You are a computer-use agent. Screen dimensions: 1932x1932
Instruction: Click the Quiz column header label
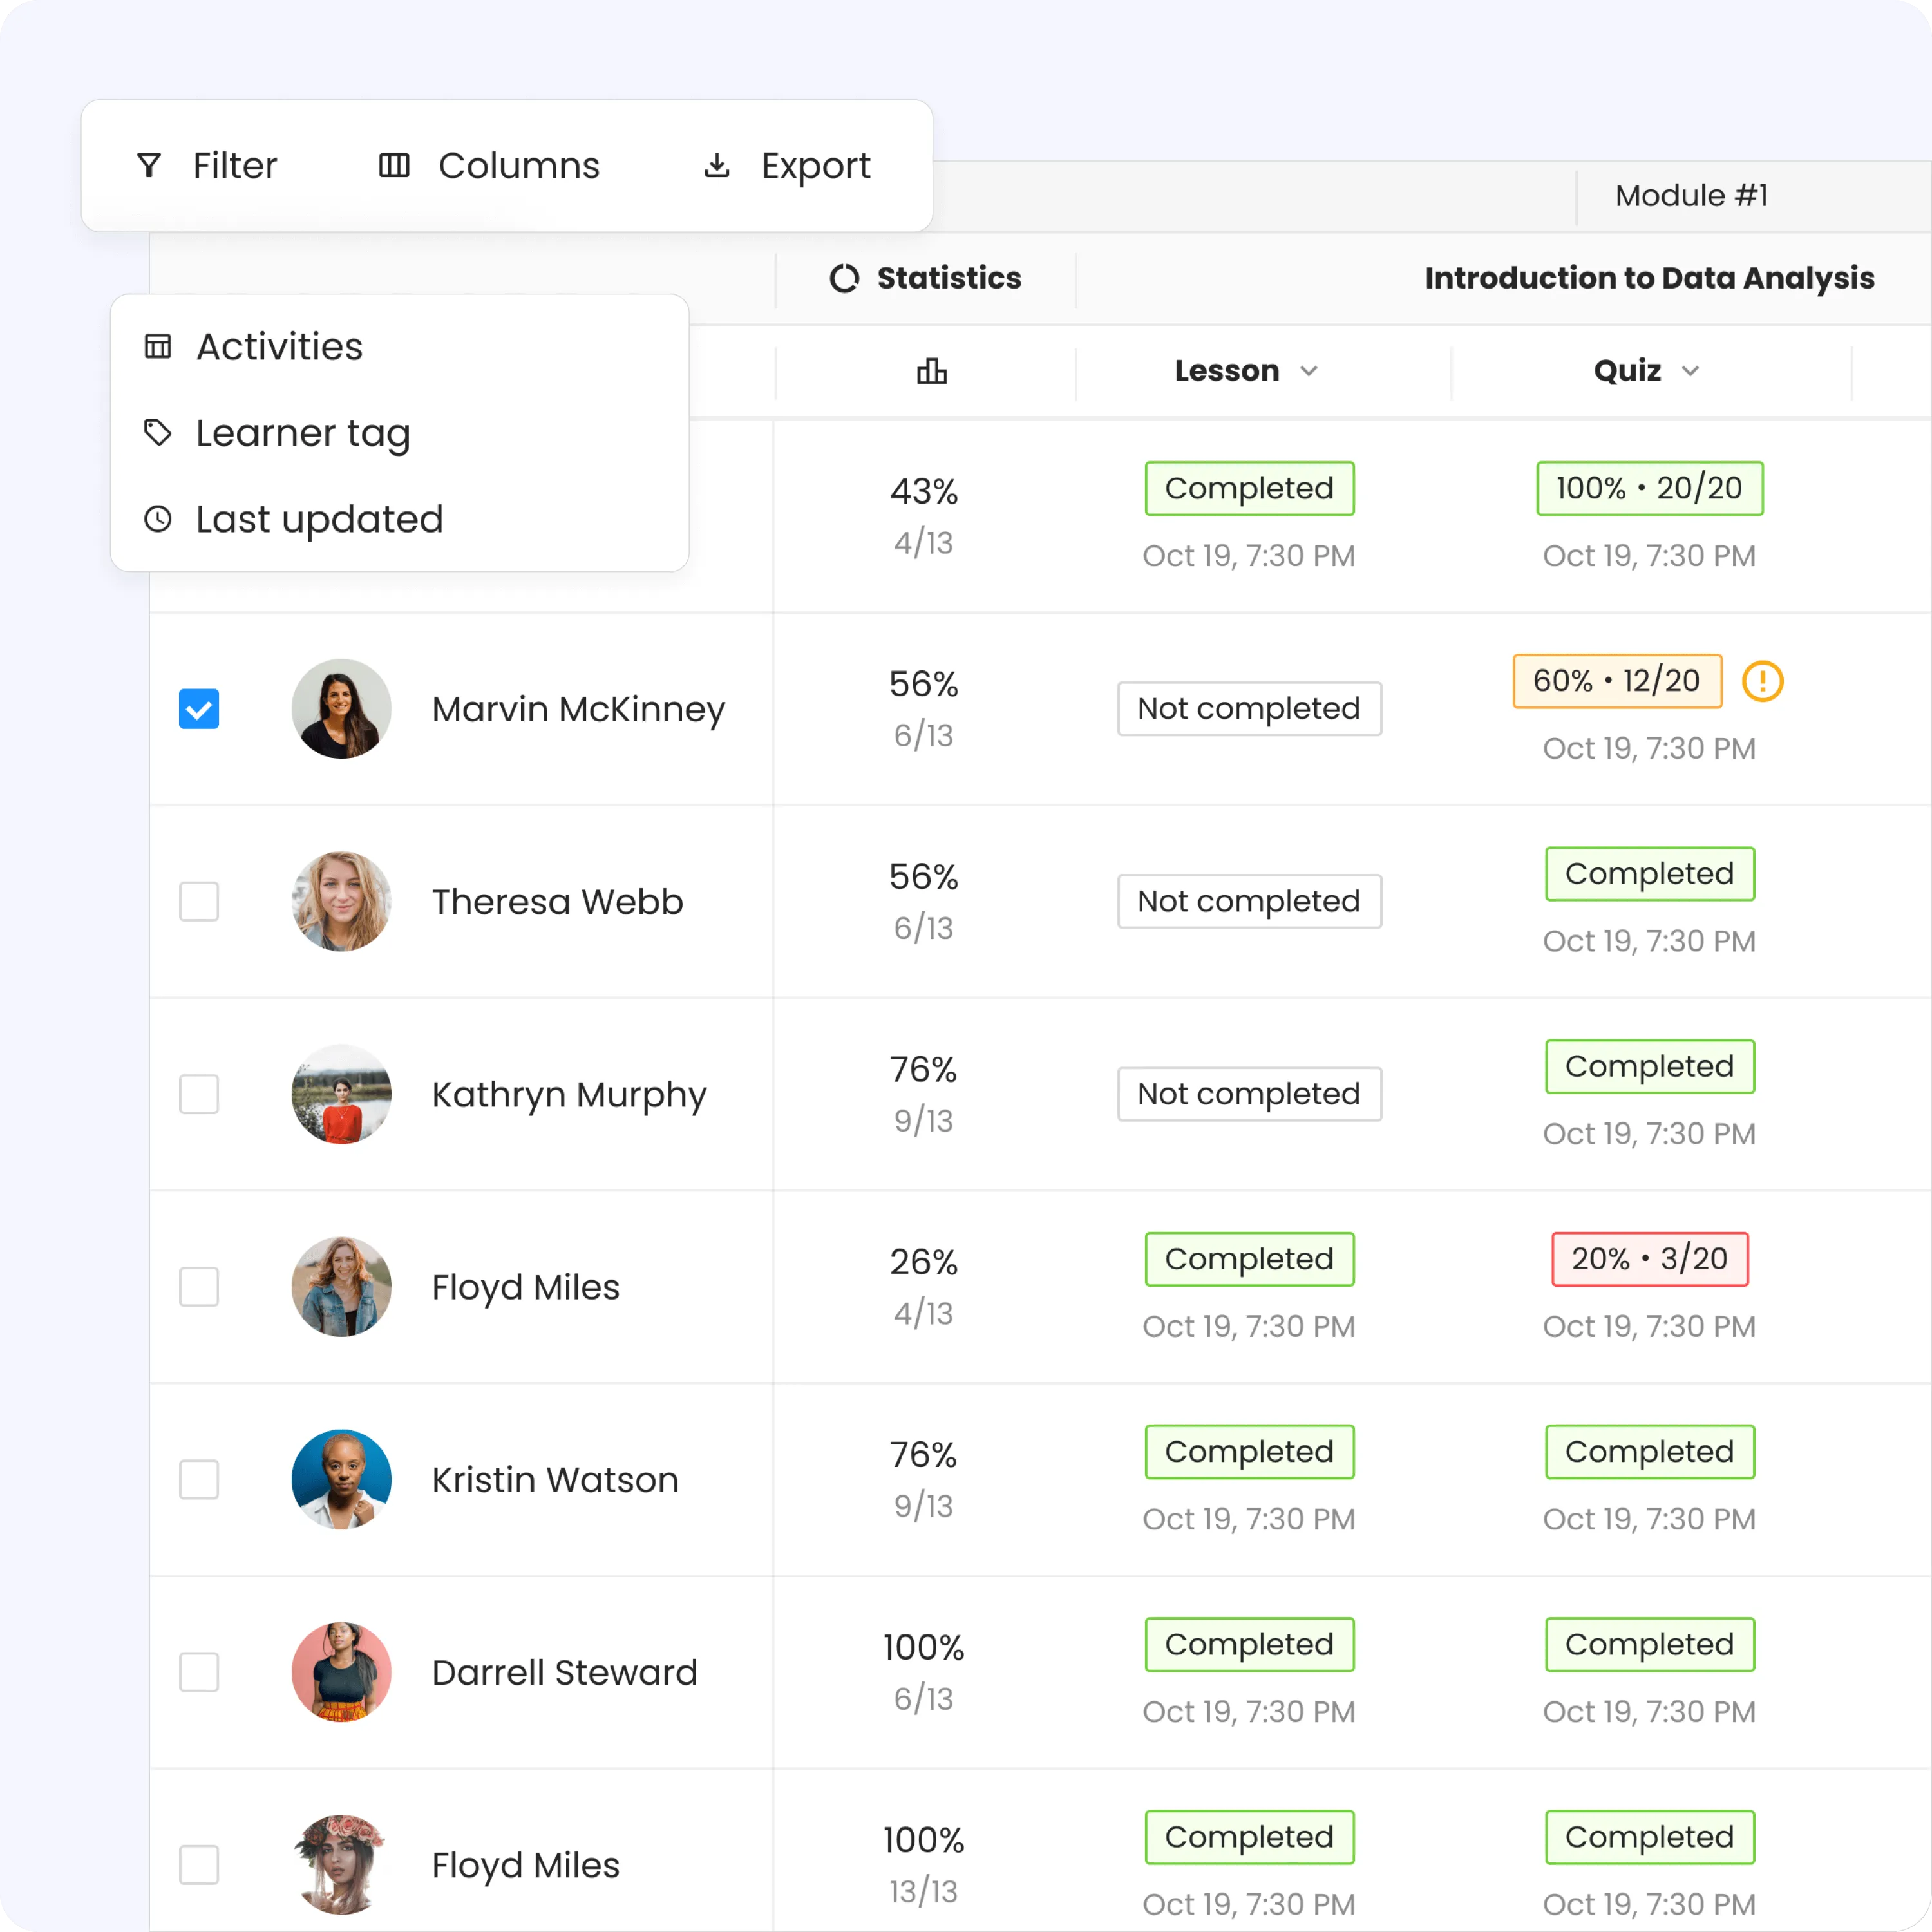(x=1628, y=371)
